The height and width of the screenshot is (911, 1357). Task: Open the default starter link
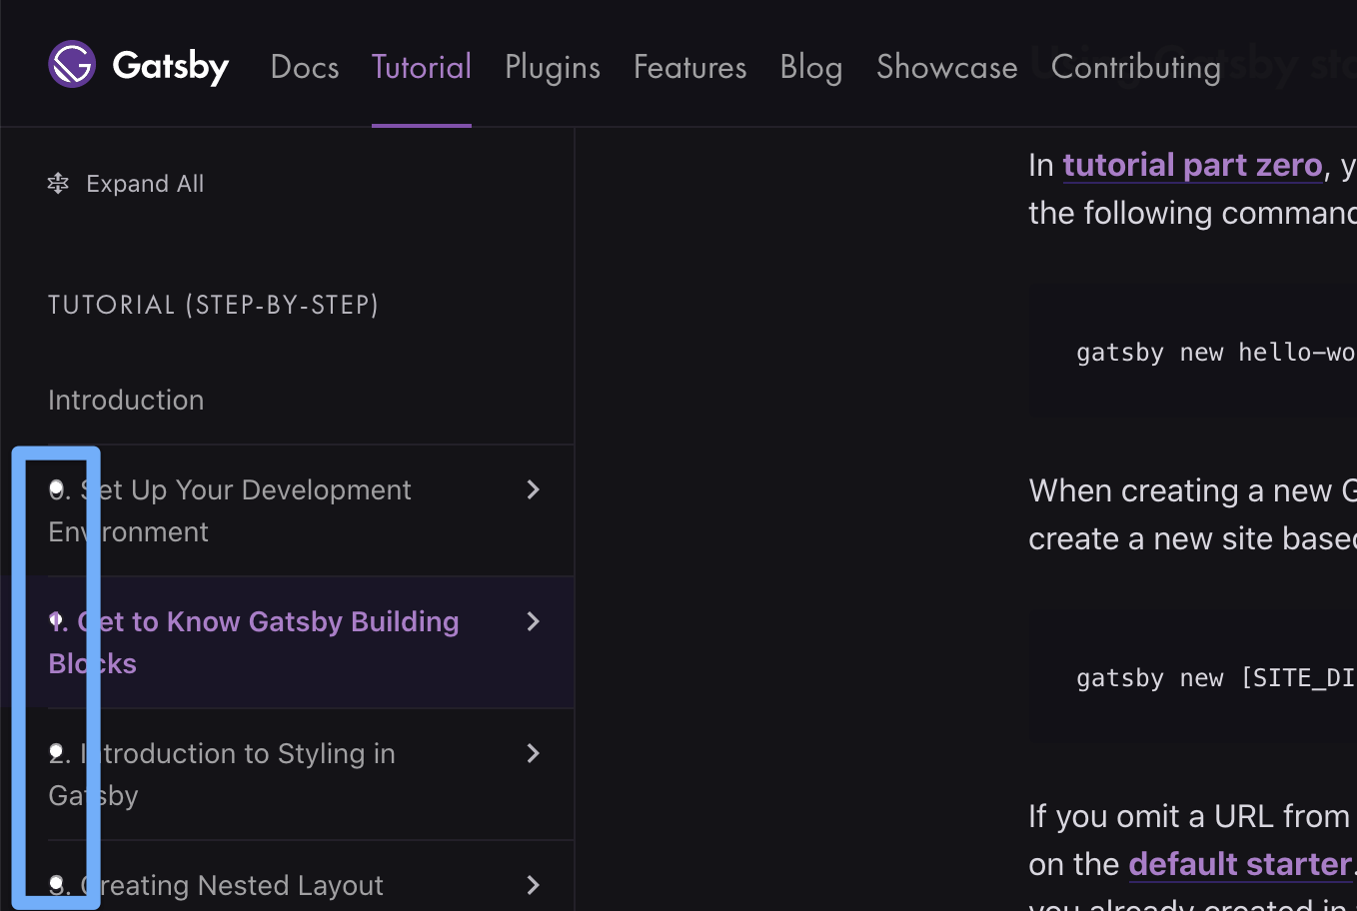[1239, 863]
